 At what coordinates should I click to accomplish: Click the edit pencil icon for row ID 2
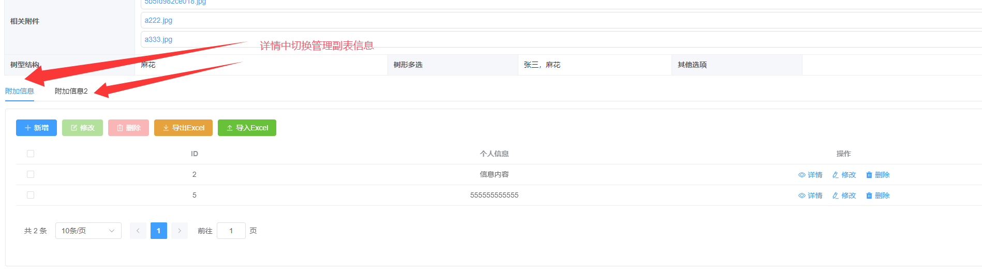835,175
